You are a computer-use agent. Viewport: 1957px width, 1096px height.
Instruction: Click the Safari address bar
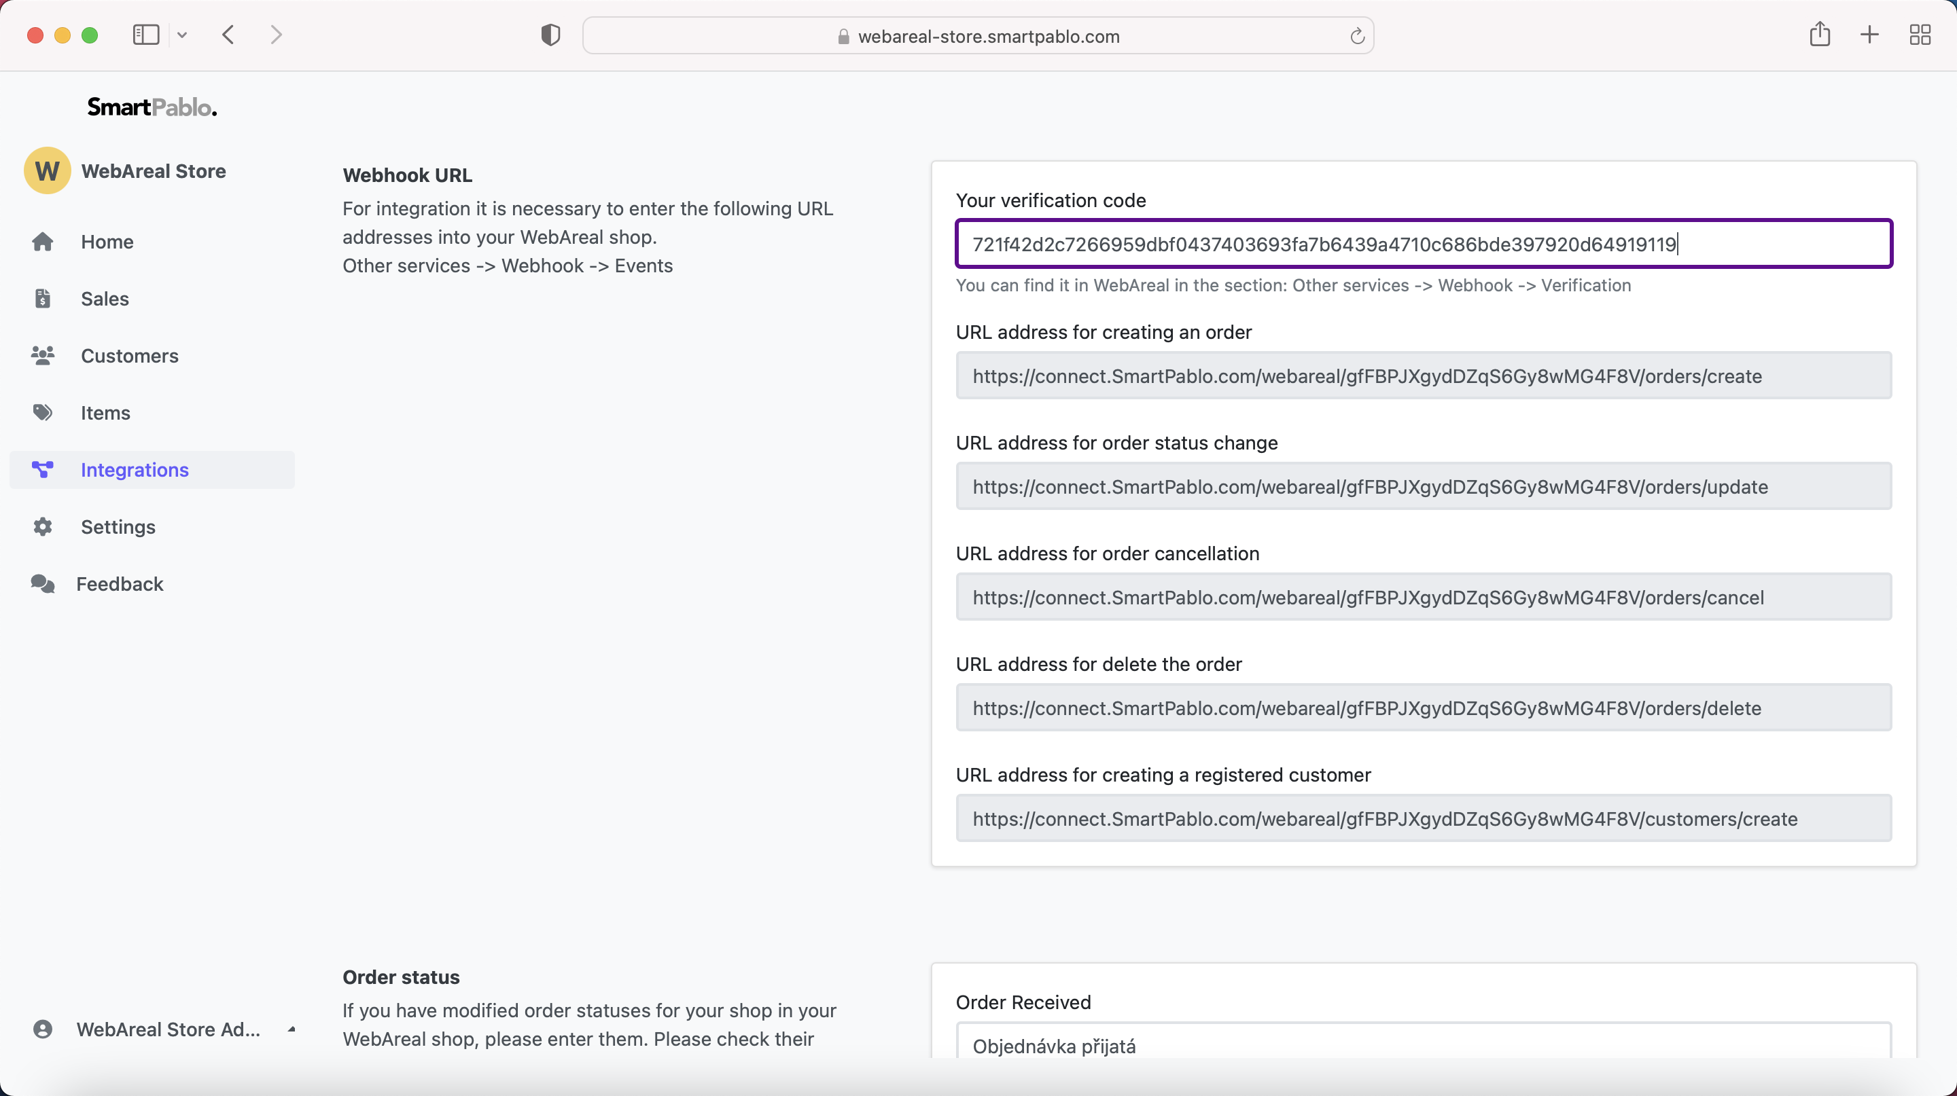tap(978, 36)
